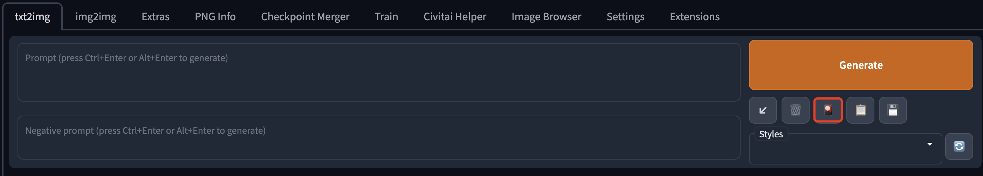This screenshot has height=176, width=983.
Task: Expand the Styles dropdown arrow
Action: coord(930,145)
